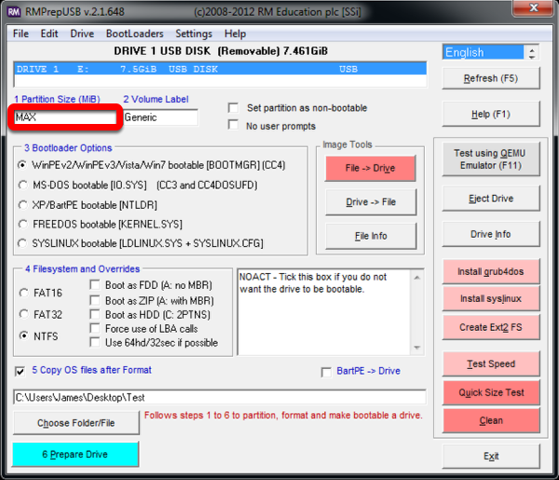Choose FAT16 filesystem
Screen dimensions: 559x480
click(x=23, y=293)
